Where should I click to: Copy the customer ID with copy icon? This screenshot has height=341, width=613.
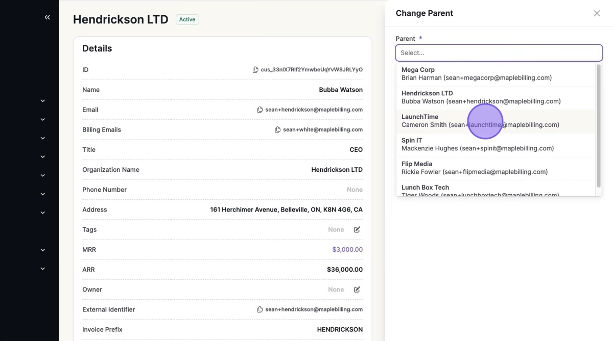(255, 70)
